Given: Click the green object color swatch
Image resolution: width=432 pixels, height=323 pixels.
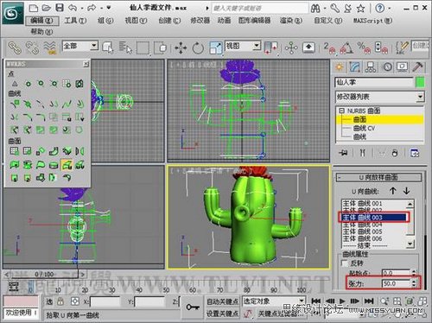Looking at the screenshot, I should coord(420,83).
